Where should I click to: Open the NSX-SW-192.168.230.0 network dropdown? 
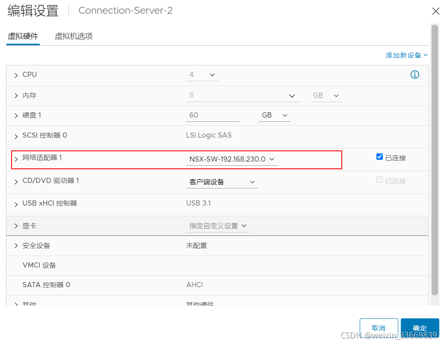point(232,159)
